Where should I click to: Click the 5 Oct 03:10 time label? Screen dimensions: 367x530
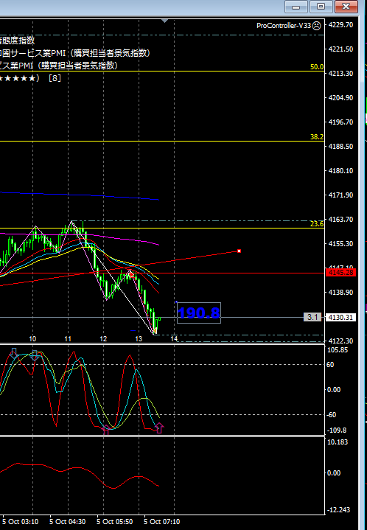pyautogui.click(x=21, y=522)
